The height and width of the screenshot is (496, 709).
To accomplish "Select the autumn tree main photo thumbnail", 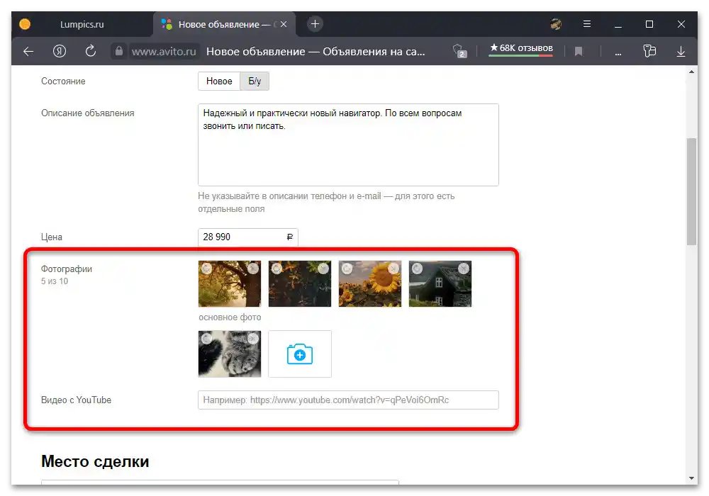I will [x=230, y=283].
